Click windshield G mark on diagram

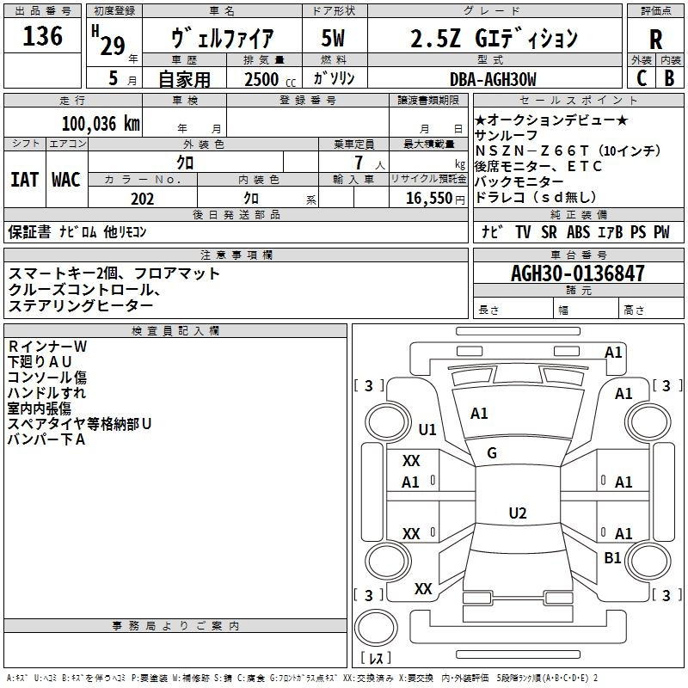pyautogui.click(x=492, y=453)
